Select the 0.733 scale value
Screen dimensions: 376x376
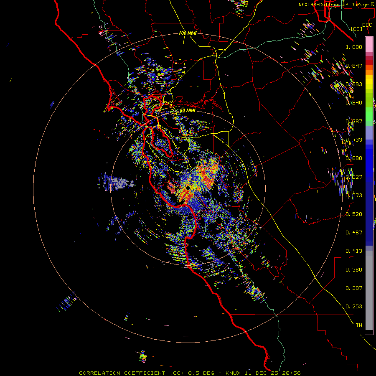(x=354, y=140)
